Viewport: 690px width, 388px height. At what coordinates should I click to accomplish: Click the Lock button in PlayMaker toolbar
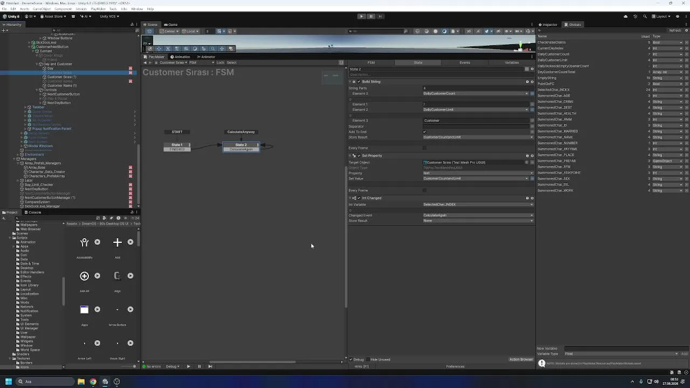[x=220, y=63]
